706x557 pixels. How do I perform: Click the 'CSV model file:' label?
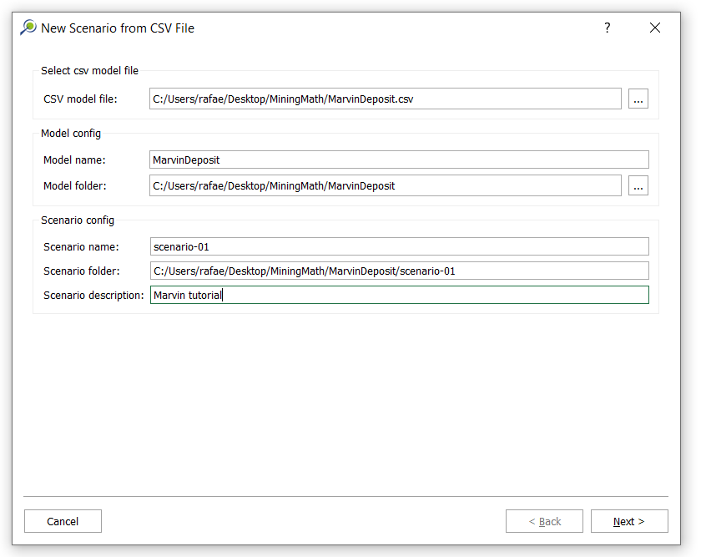coord(80,99)
